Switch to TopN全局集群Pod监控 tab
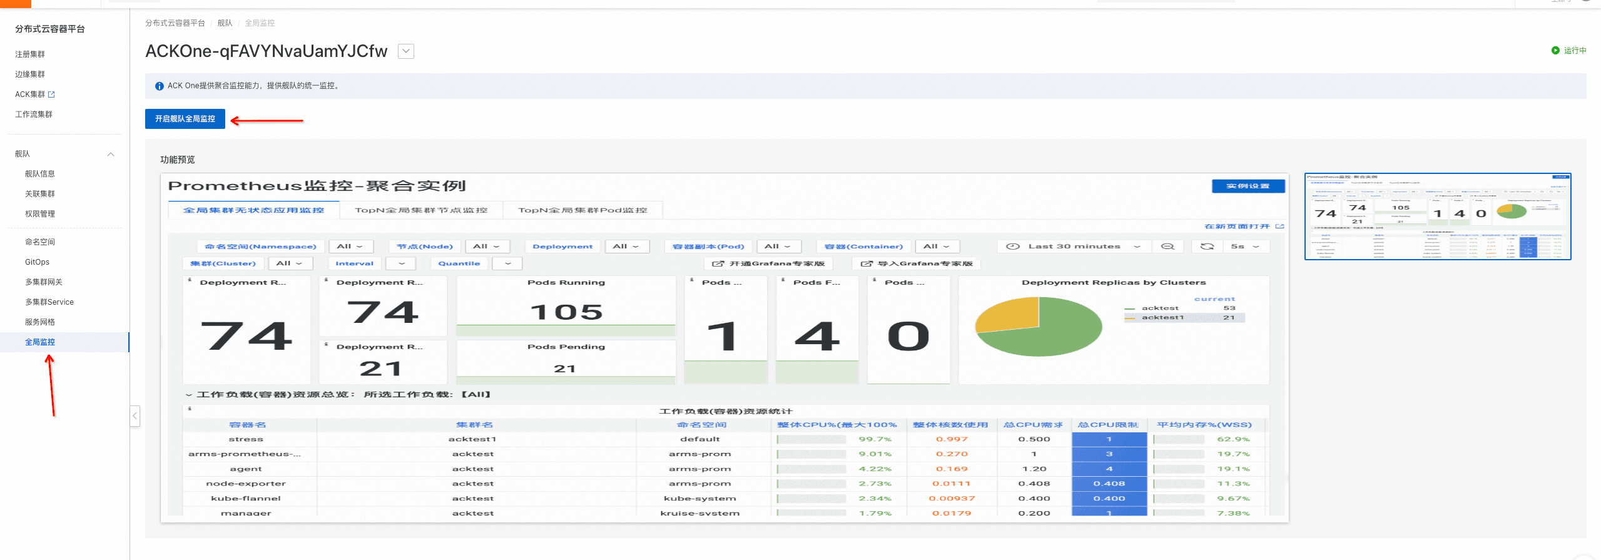This screenshot has width=1601, height=560. 582,210
